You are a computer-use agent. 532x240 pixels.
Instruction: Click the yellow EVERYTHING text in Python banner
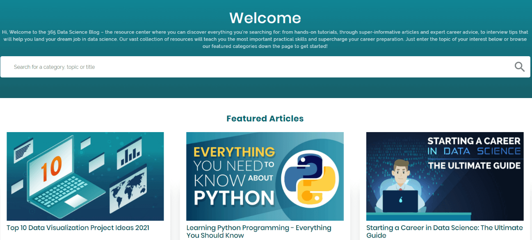pos(234,152)
